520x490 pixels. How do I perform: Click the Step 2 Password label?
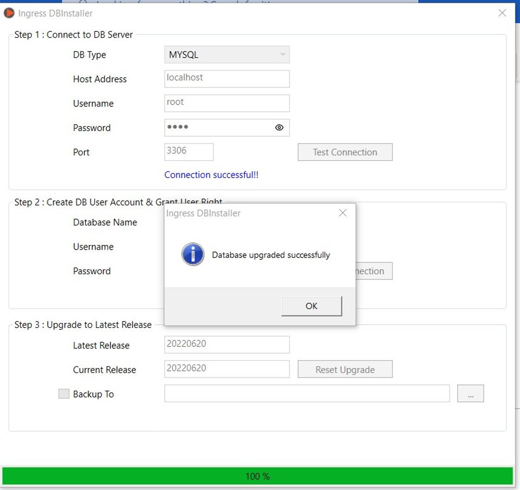point(92,271)
